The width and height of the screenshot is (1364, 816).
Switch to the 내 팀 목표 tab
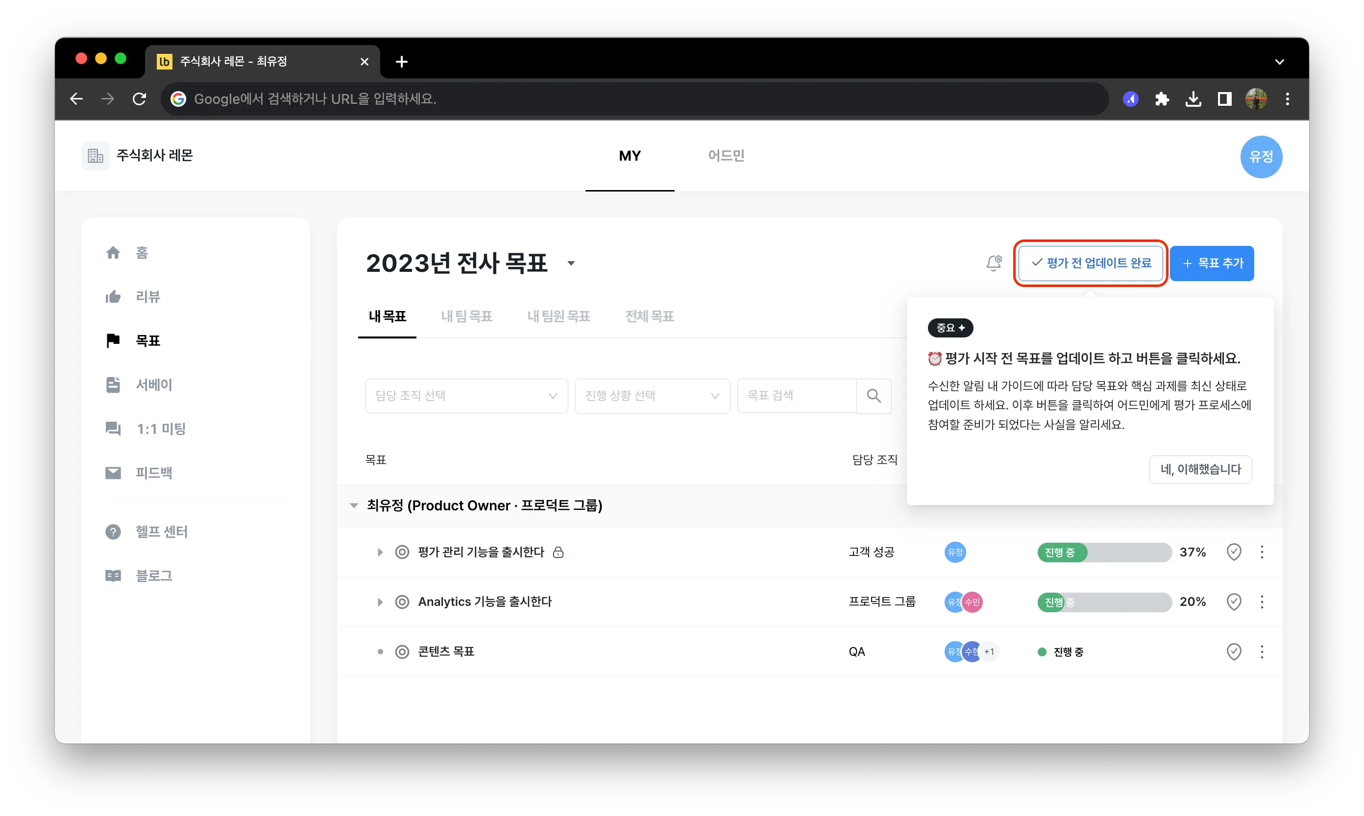pyautogui.click(x=466, y=316)
